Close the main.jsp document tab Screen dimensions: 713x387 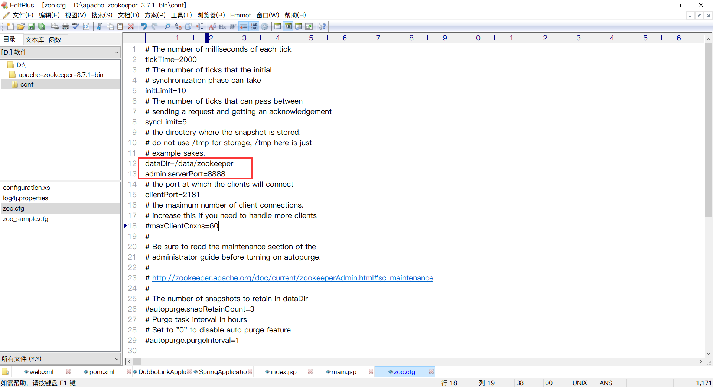coord(371,372)
